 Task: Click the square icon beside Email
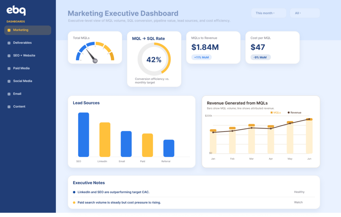pyautogui.click(x=9, y=94)
